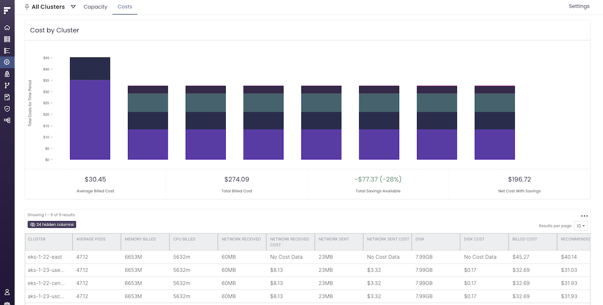
Task: Click the tallest first bar's purple segment
Action: pyautogui.click(x=90, y=120)
